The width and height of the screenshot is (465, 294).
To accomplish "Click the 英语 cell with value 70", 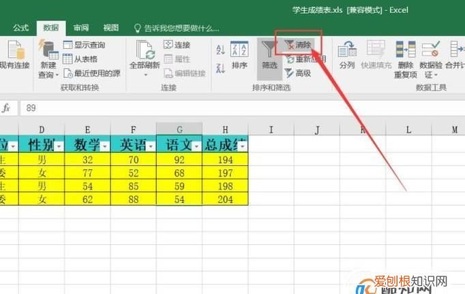I will click(x=134, y=160).
